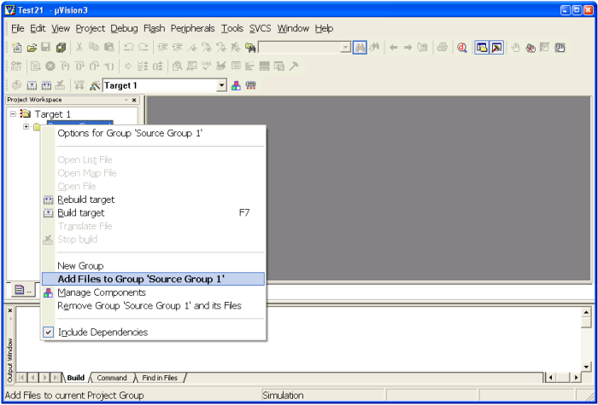Toggle the Project Window toolbar button
The image size is (598, 405).
click(x=483, y=48)
